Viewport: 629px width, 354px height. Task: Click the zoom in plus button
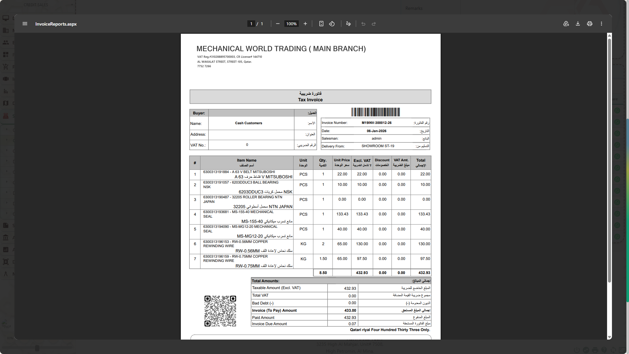point(305,24)
